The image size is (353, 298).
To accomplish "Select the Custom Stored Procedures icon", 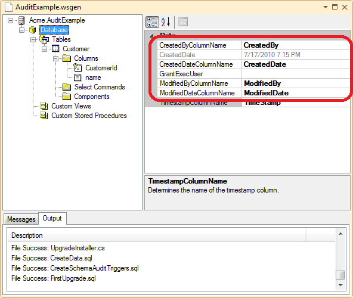I will click(44, 116).
